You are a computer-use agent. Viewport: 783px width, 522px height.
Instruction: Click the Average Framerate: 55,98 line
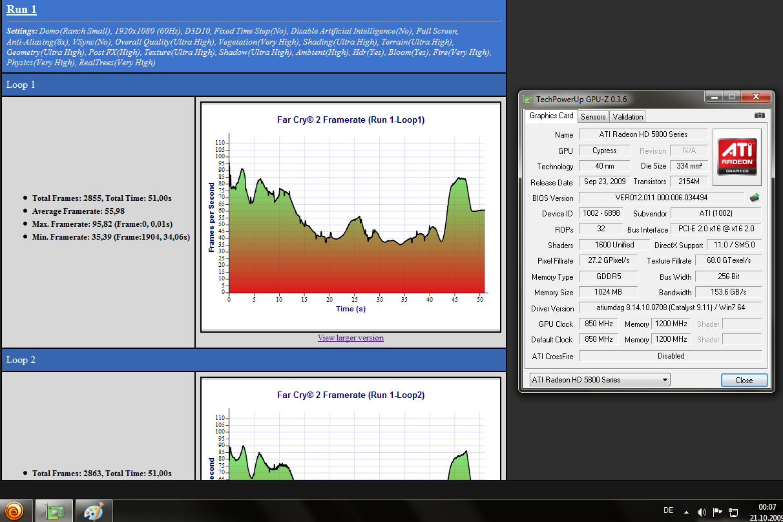79,211
